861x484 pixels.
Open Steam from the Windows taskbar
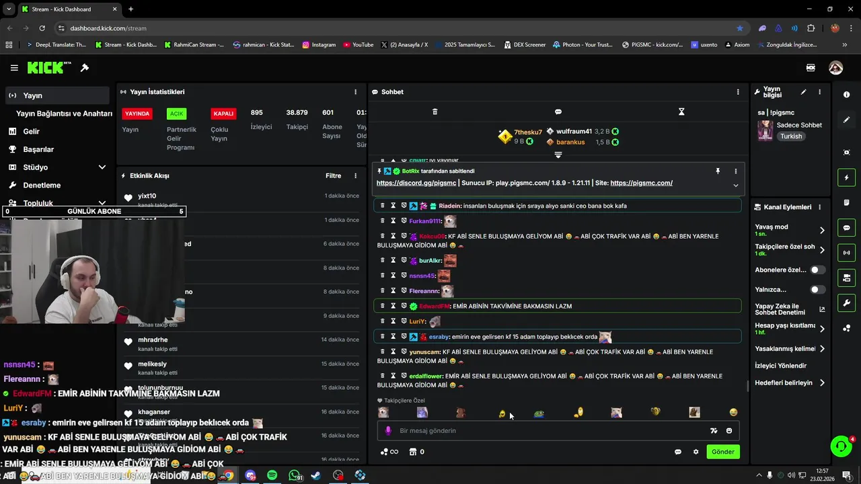[316, 475]
